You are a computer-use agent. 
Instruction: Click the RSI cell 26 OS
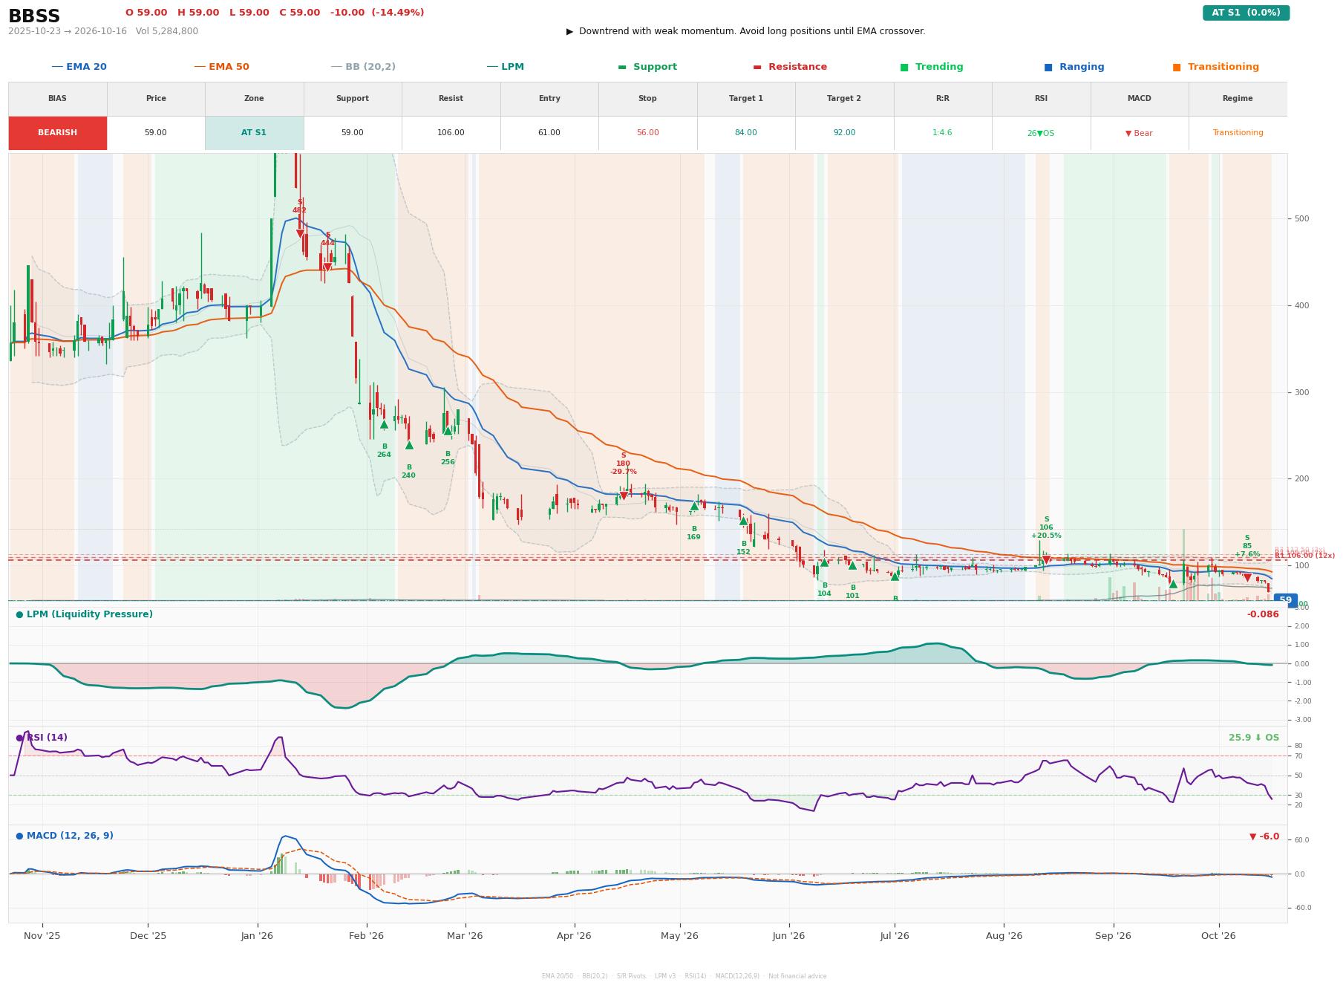[x=1041, y=133]
